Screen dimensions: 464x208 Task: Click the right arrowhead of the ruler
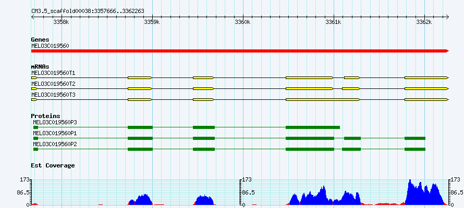pyautogui.click(x=447, y=17)
